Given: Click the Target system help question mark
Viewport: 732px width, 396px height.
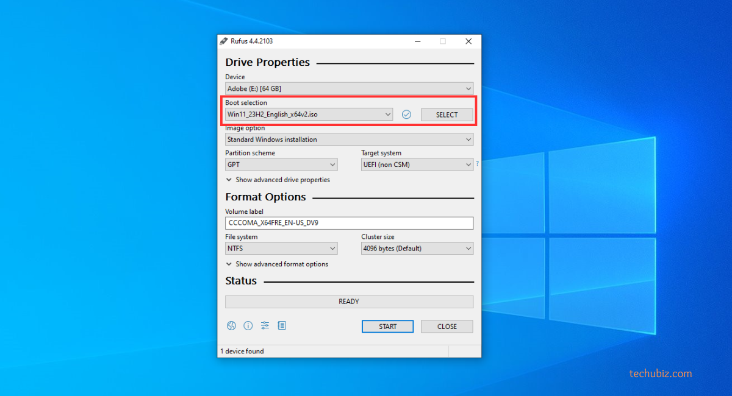Looking at the screenshot, I should tap(477, 164).
